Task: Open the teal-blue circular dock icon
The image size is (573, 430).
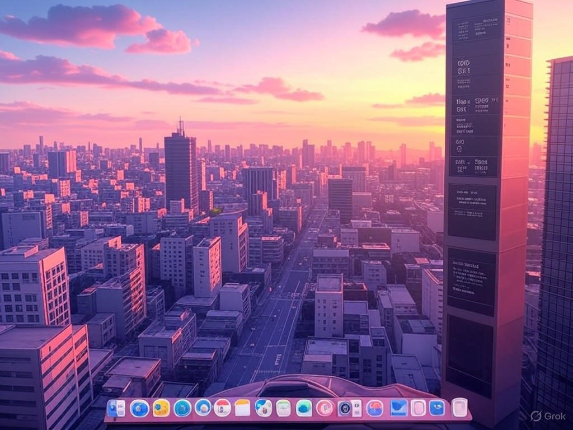Action: click(182, 408)
